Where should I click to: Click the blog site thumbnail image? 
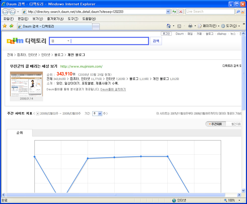point(26,84)
